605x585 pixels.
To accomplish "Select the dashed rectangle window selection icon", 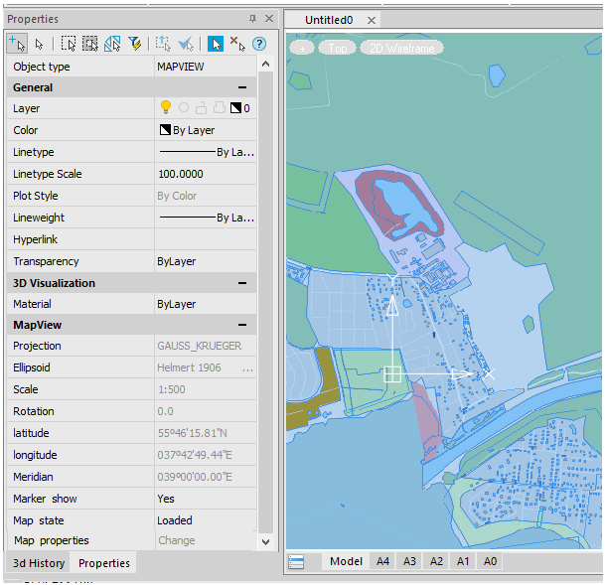I will click(69, 43).
